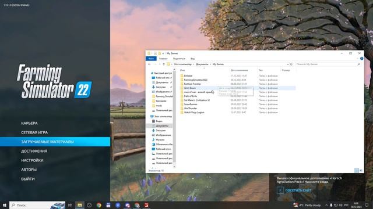Open Sid Meier's Civilization VI folder
Image resolution: width=373 pixels, height=209 pixels.
(197, 100)
